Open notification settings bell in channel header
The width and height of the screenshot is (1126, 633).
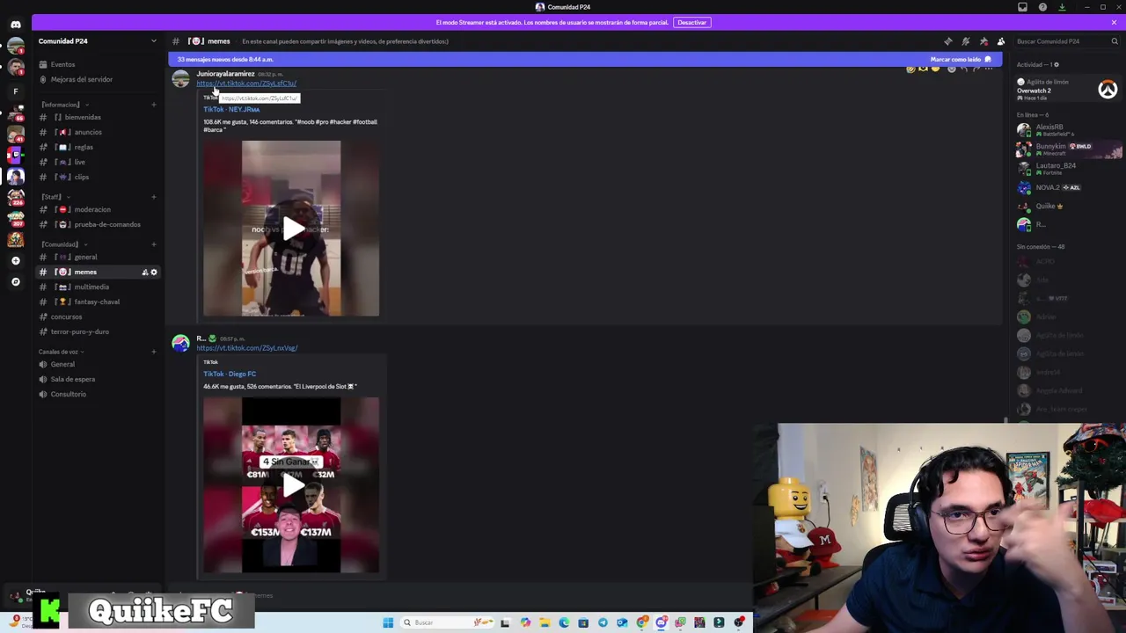[x=965, y=41]
